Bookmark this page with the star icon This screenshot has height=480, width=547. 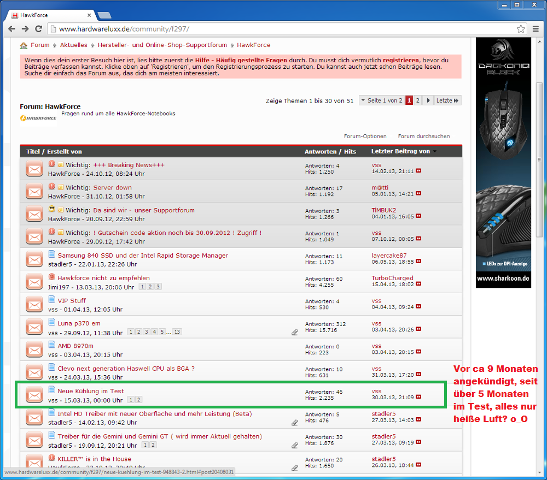pyautogui.click(x=521, y=29)
